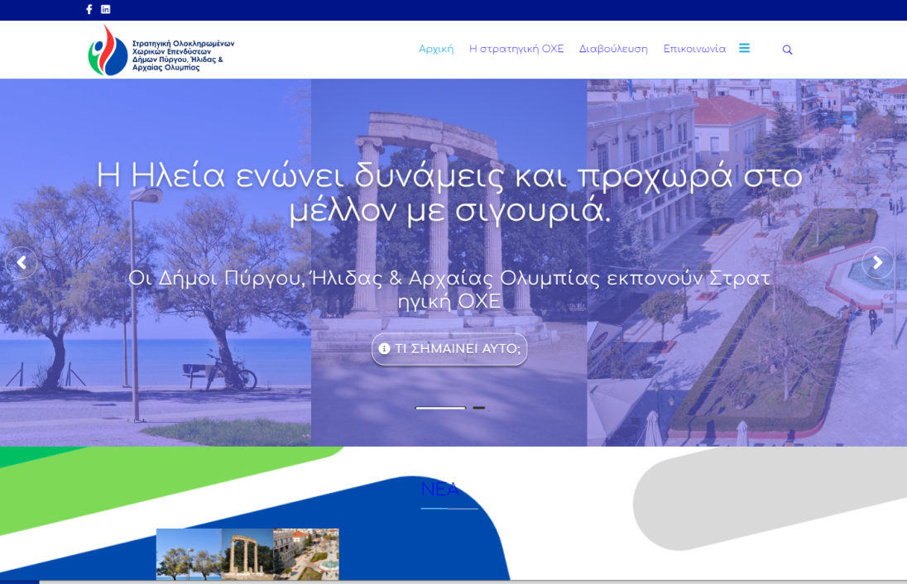Screen dimensions: 907x584
Task: Open the site's Facebook page icon
Action: tap(89, 9)
